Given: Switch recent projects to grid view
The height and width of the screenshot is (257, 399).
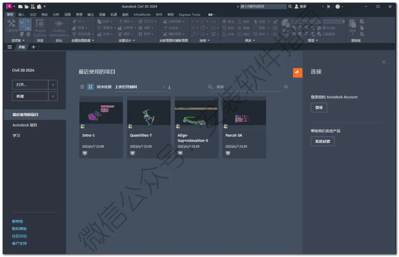Looking at the screenshot, I should click(91, 87).
